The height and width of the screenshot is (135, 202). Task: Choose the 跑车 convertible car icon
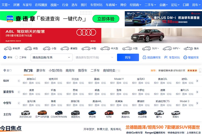click(188, 48)
